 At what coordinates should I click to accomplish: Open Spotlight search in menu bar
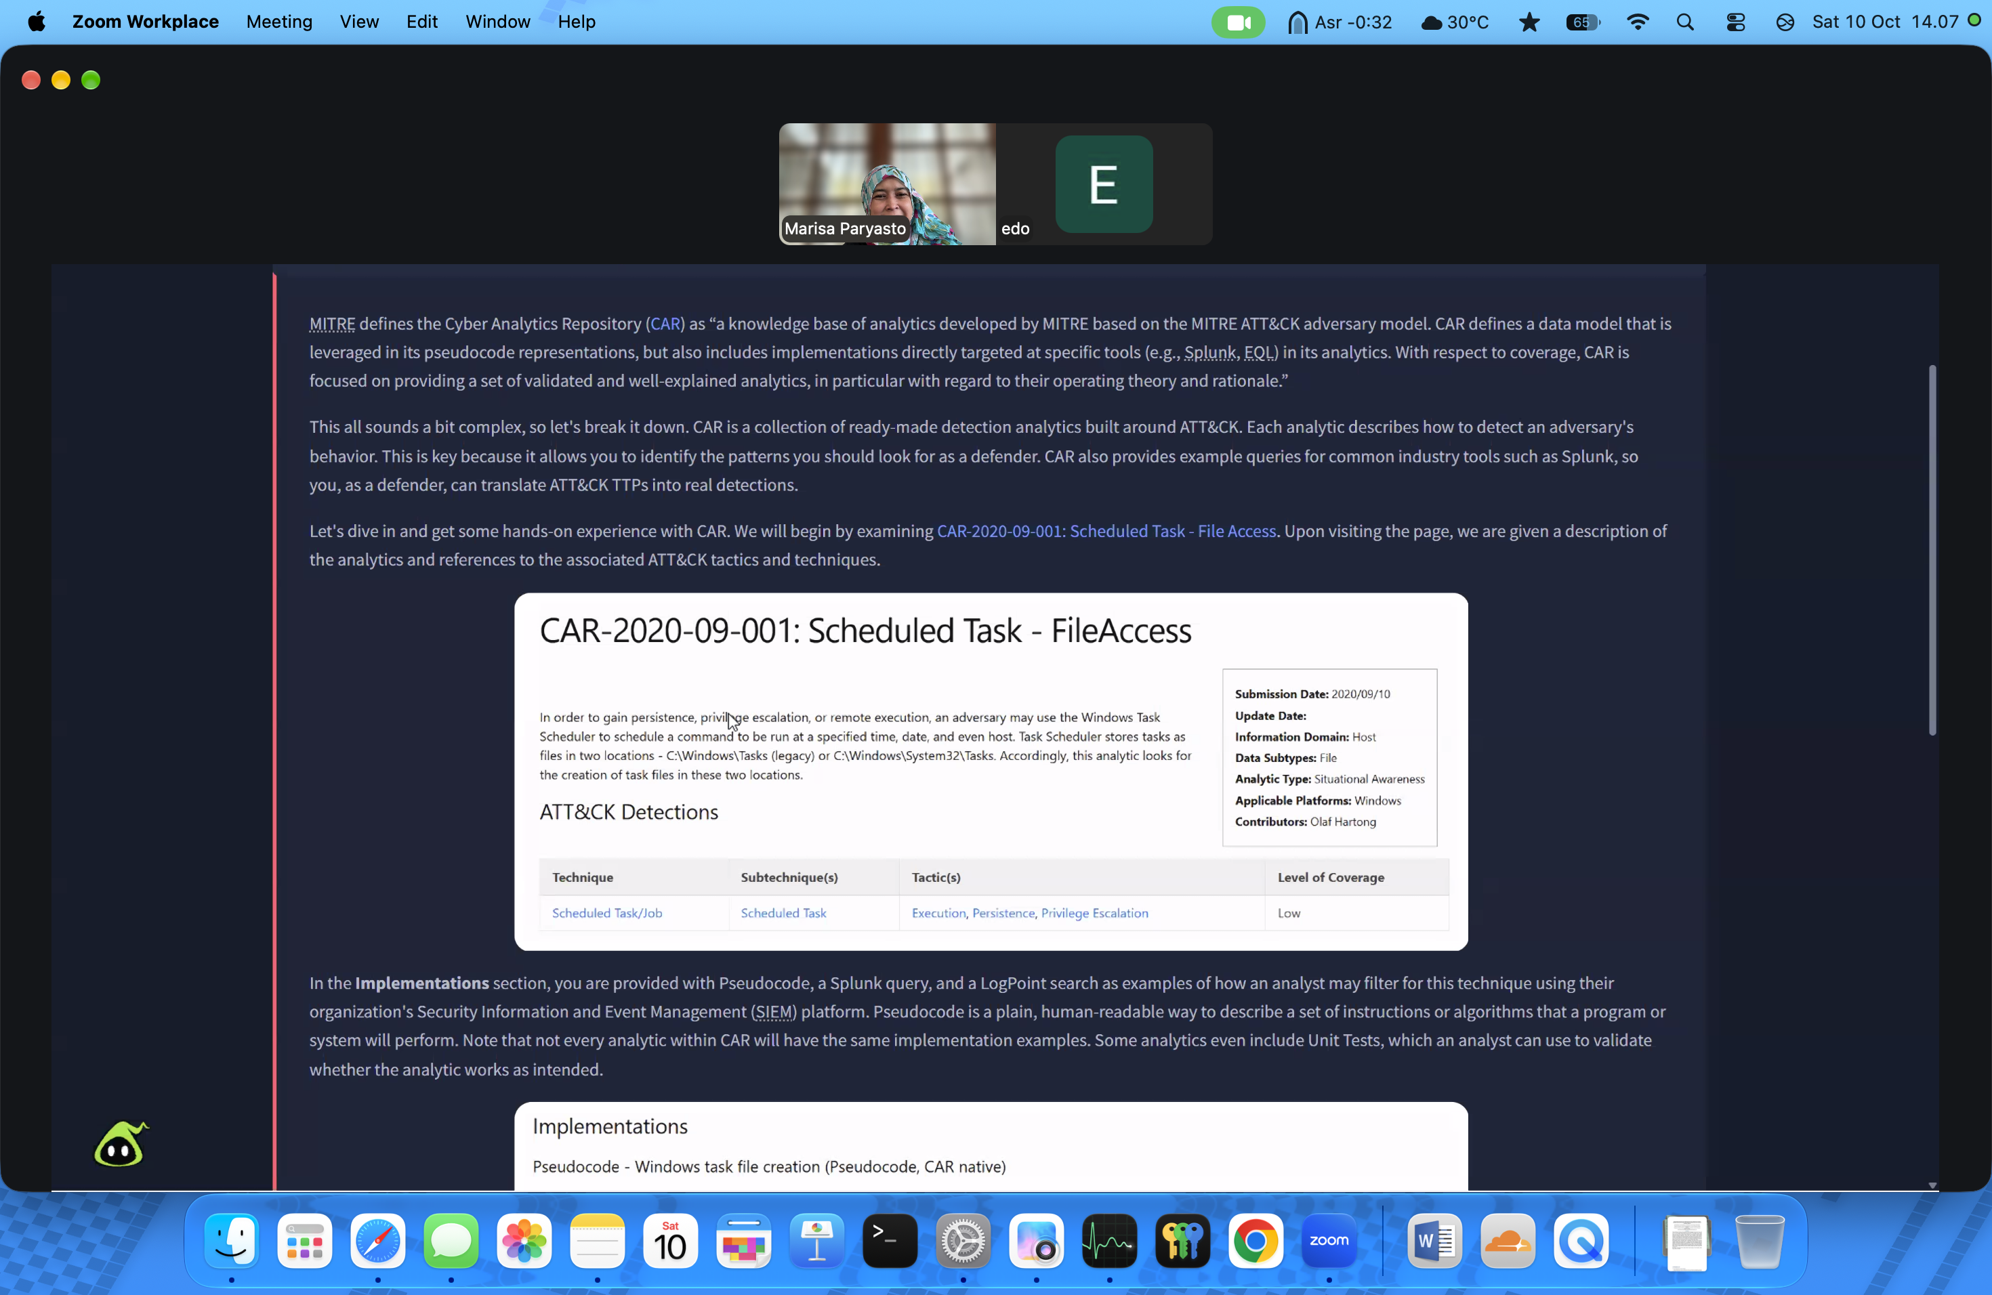(x=1686, y=22)
